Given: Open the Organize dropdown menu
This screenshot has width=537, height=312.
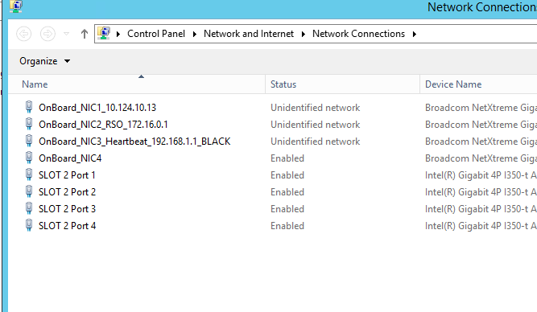Looking at the screenshot, I should point(45,61).
